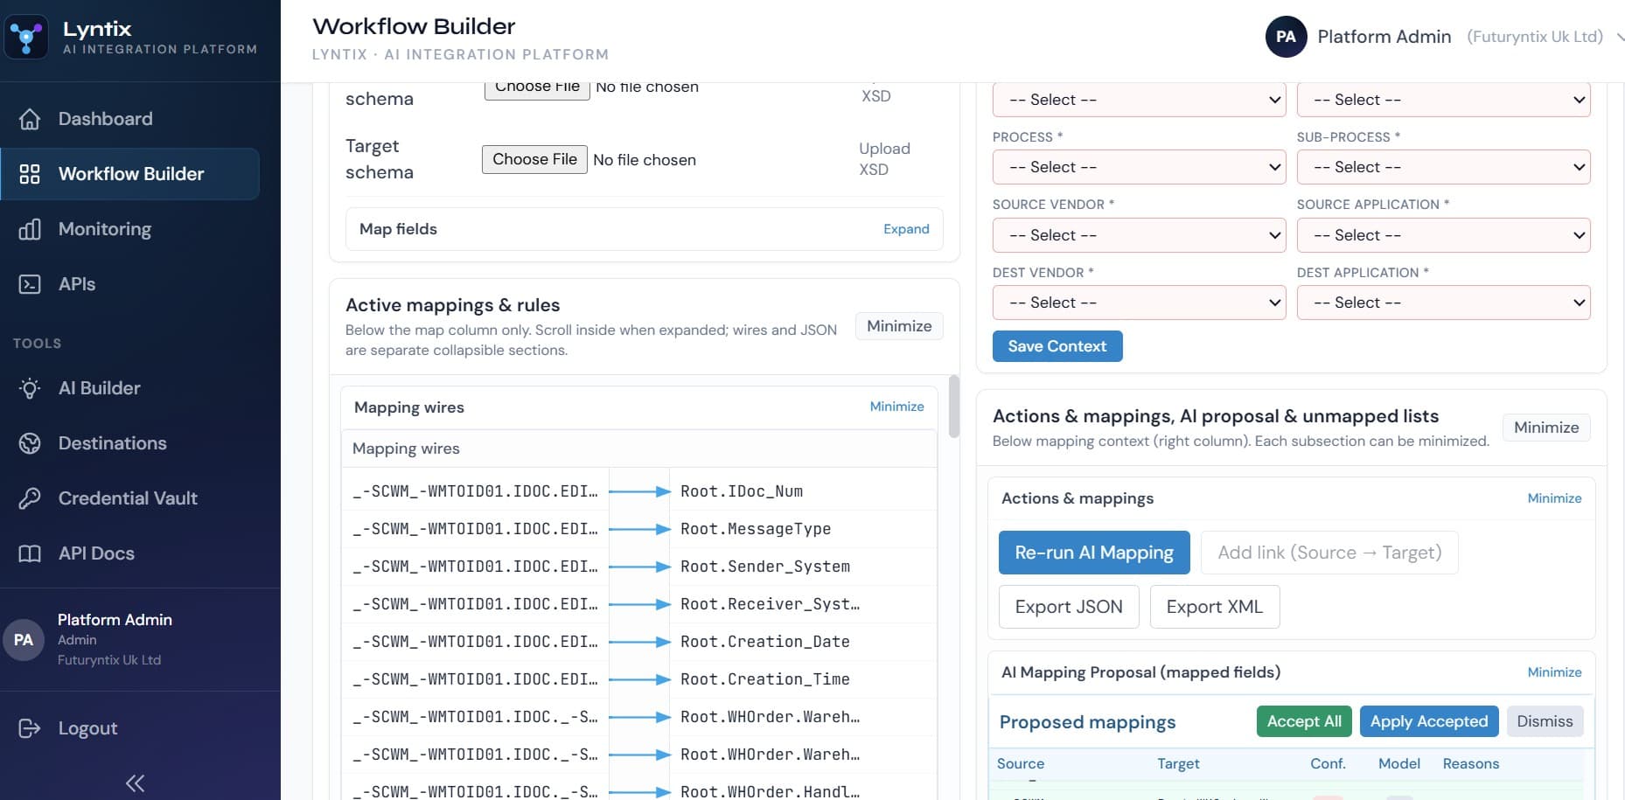Dismiss the proposed mappings
The height and width of the screenshot is (800, 1625).
[x=1545, y=721]
